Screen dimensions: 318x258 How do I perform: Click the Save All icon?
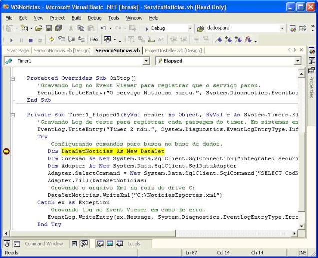(x=59, y=28)
